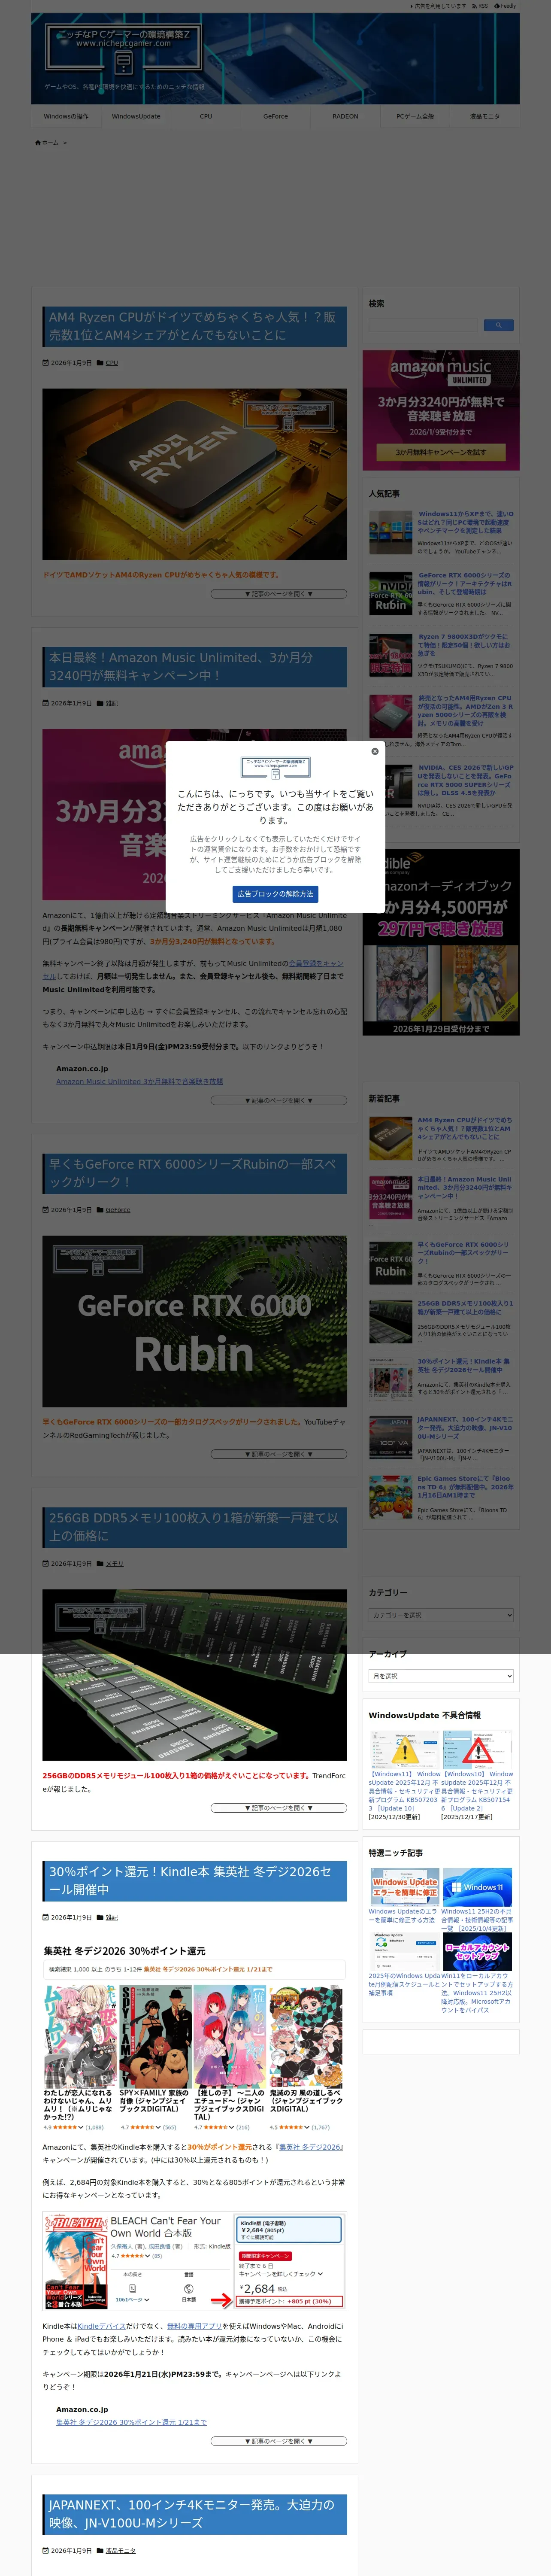
Task: Open popular article Windows11からXPまで link
Action: (x=465, y=522)
